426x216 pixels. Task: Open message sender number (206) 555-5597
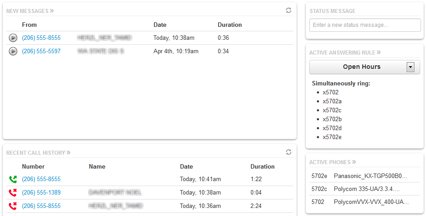point(41,51)
